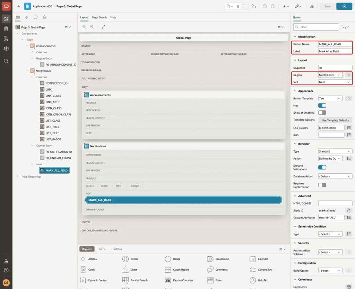
Task: Open the sidebar search magnifier
Action: (x=6, y=61)
